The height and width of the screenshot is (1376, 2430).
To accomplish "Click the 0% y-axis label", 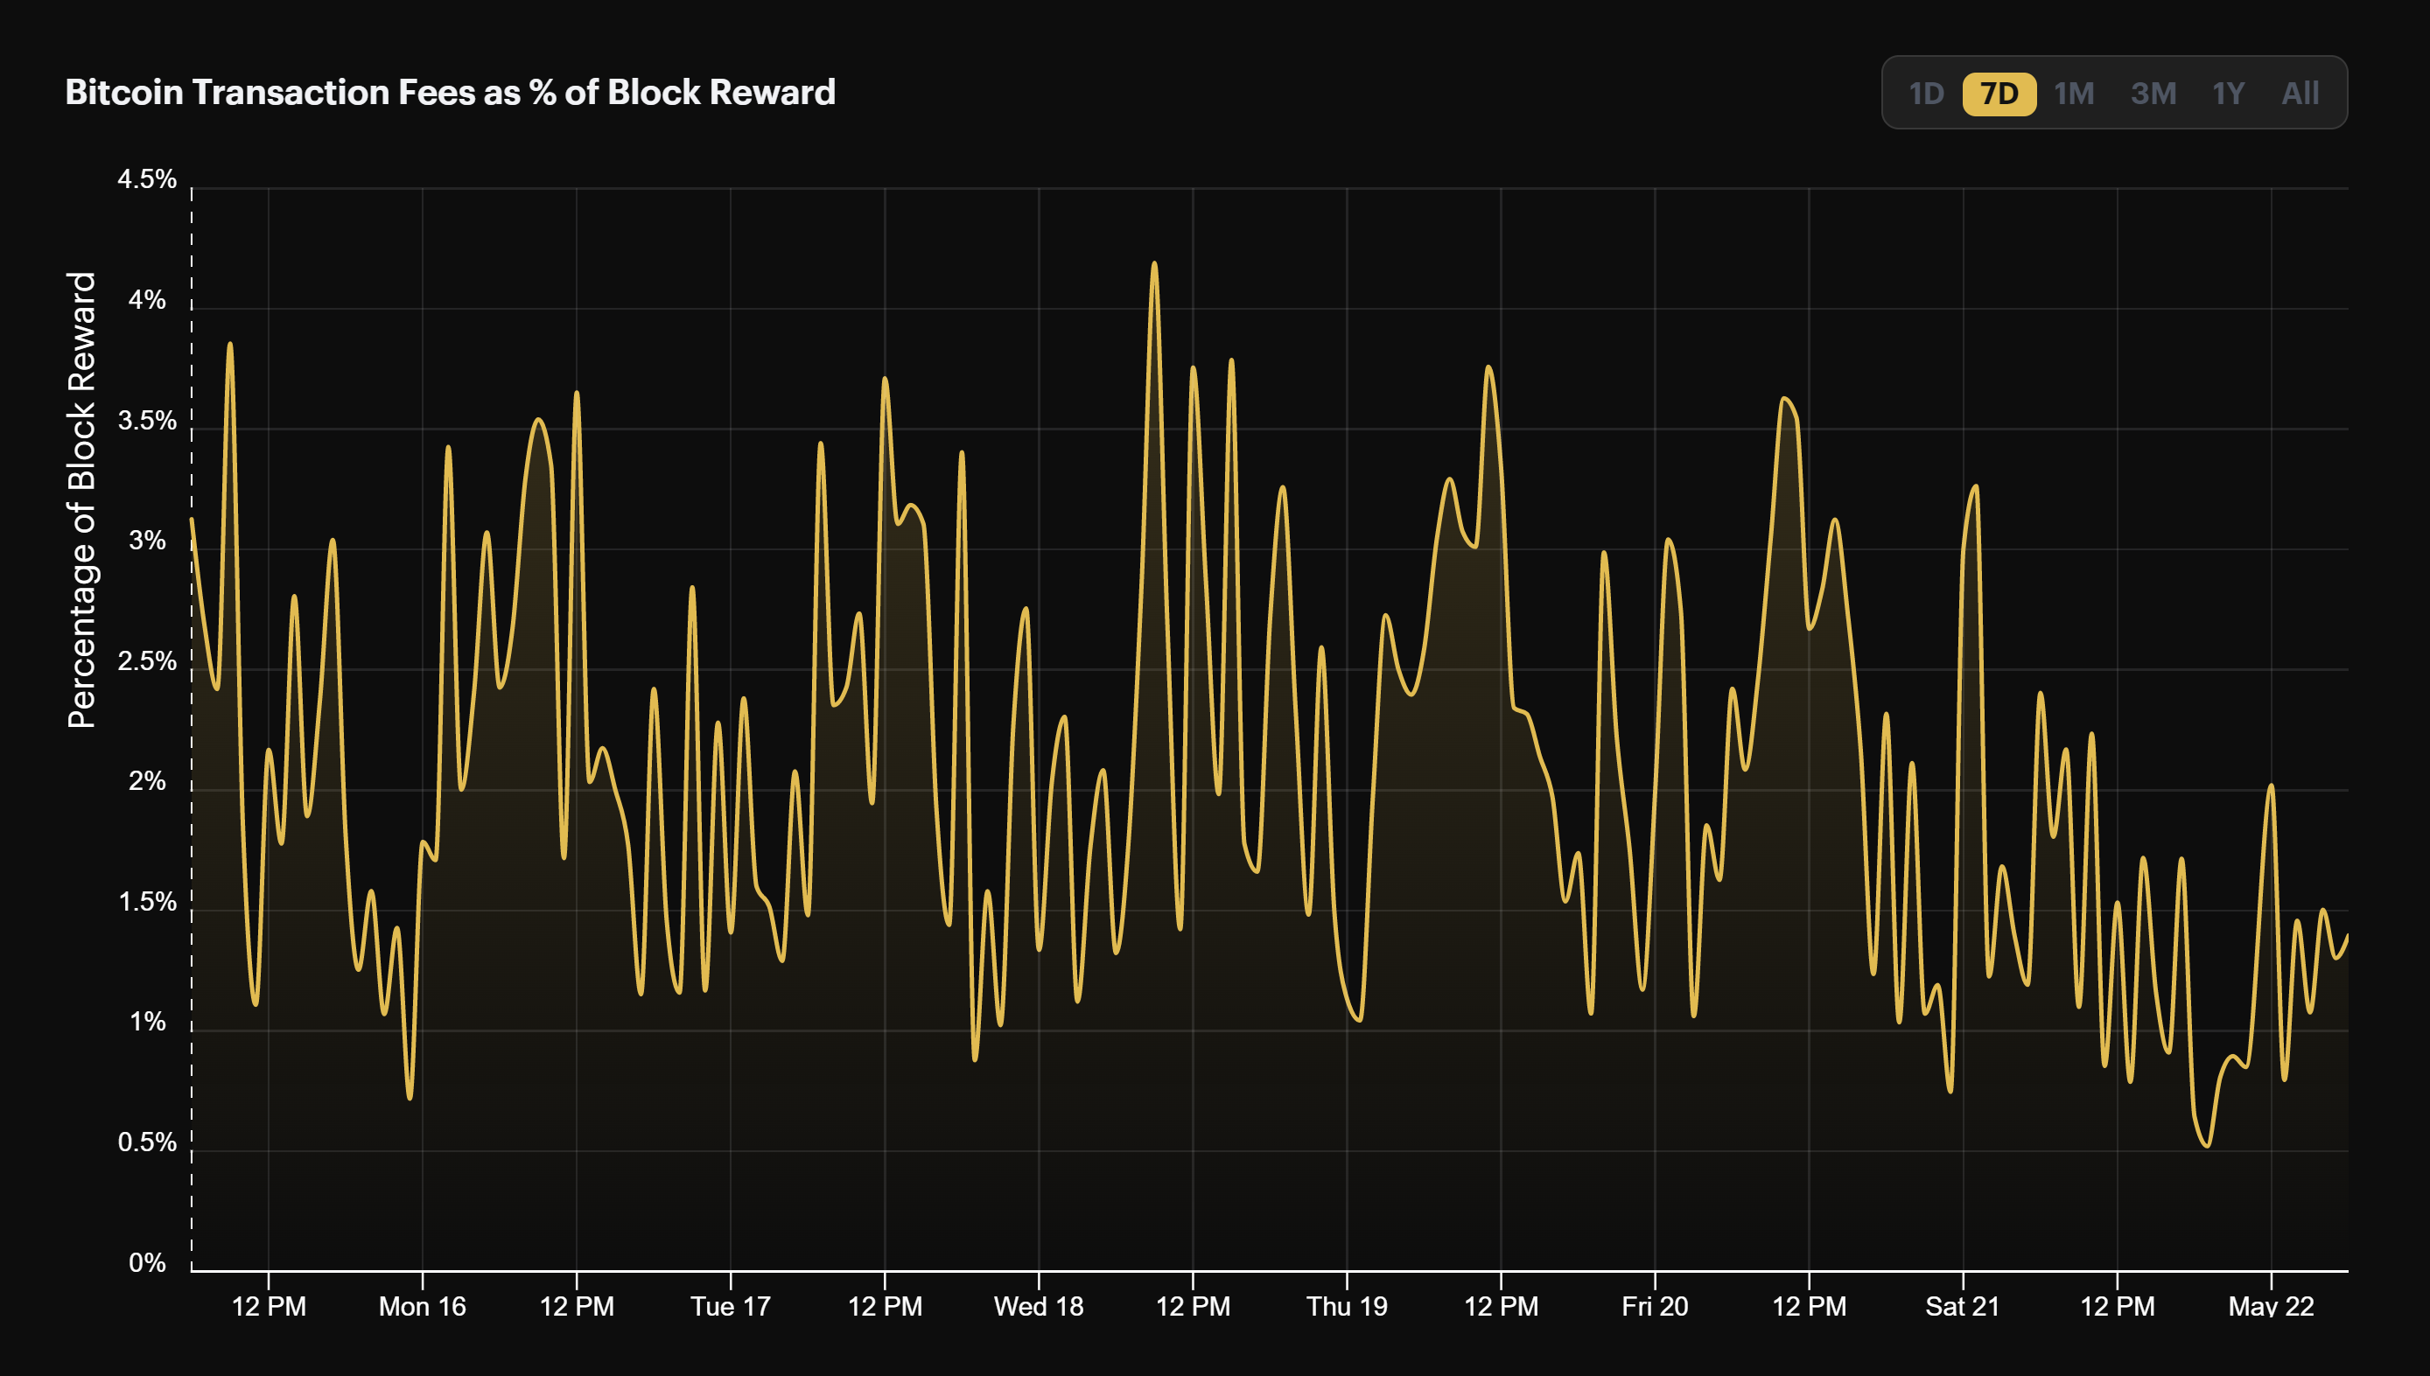I will pyautogui.click(x=146, y=1262).
